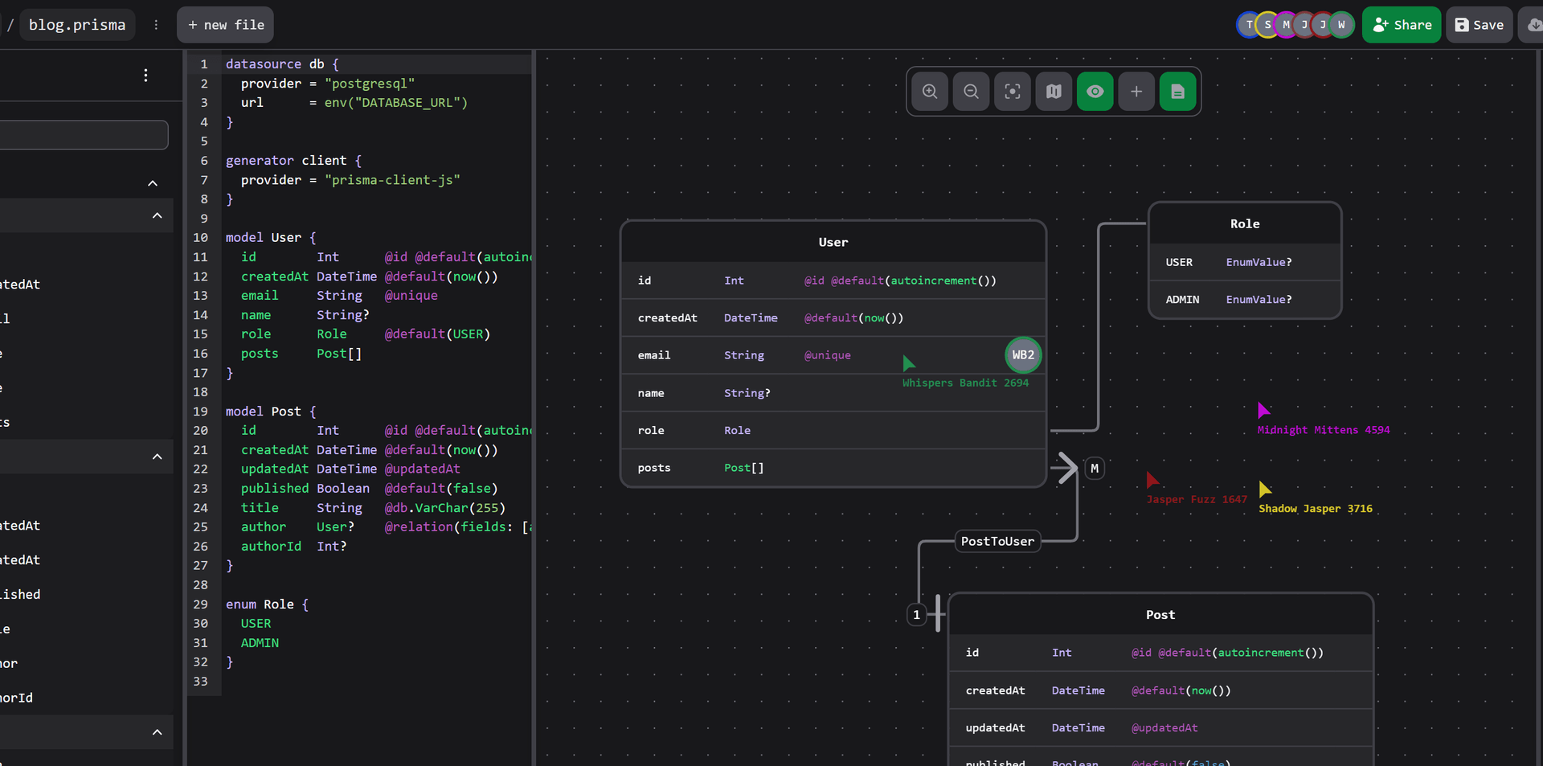1543x766 pixels.
Task: Click the Share button
Action: point(1401,24)
